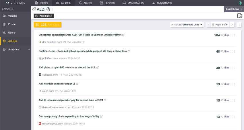Expand the cbsnews article with 30 likes

point(232,68)
